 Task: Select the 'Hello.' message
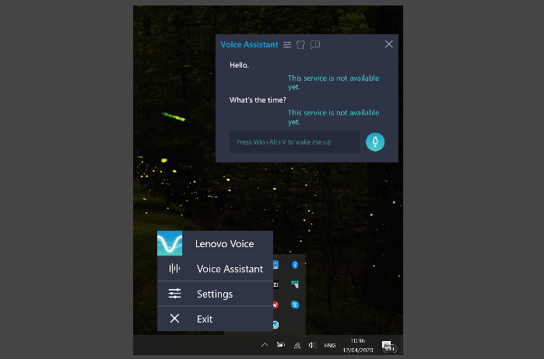(239, 65)
